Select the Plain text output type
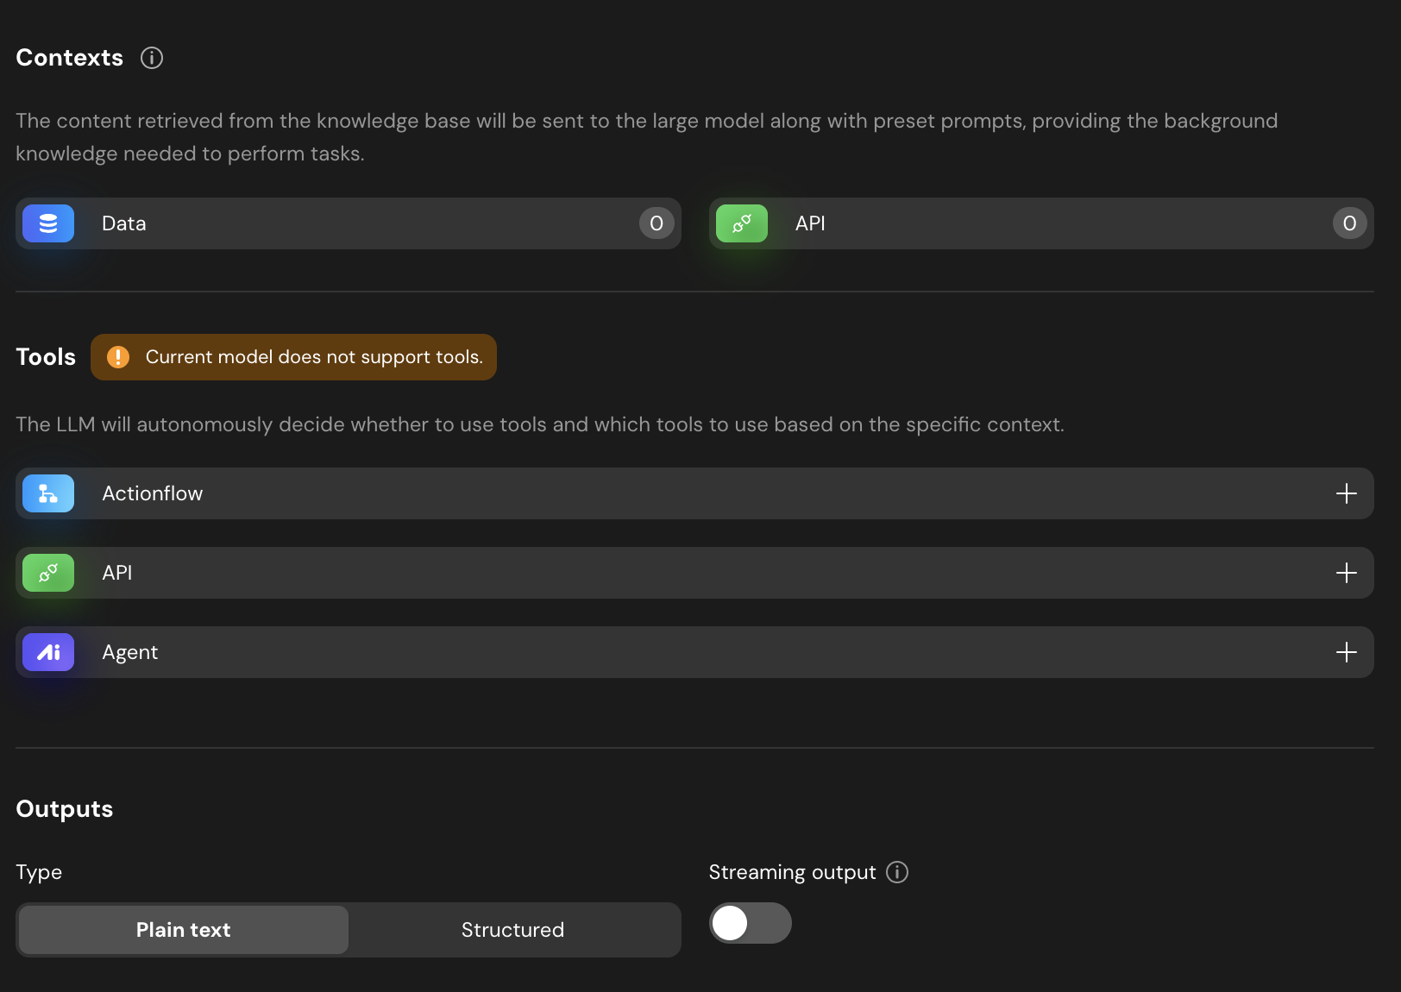The image size is (1401, 992). [184, 930]
